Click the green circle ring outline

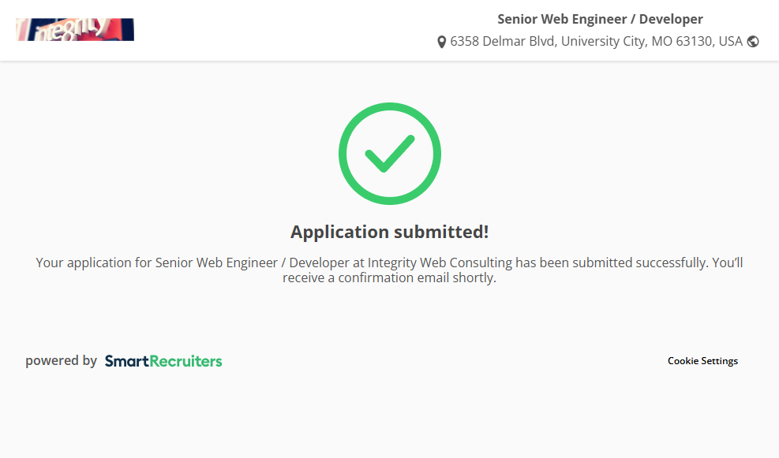[x=344, y=154]
